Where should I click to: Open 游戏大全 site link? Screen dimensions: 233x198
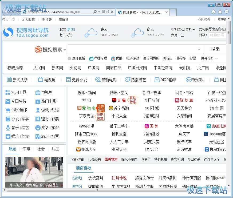coord(86,149)
